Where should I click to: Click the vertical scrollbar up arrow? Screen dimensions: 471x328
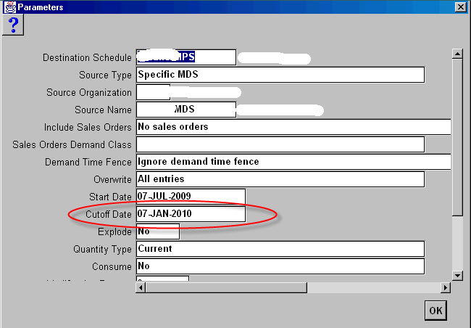(457, 54)
